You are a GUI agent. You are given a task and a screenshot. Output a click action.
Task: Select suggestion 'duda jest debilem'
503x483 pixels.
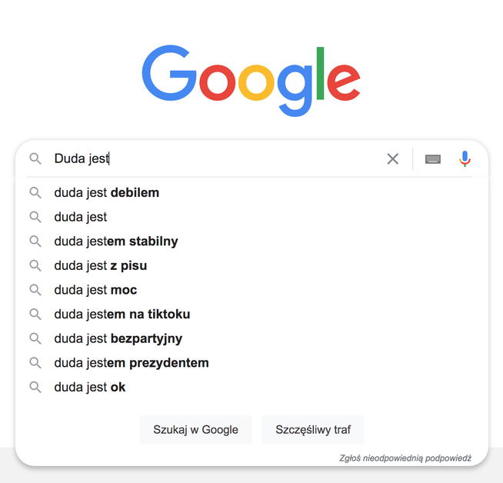pos(106,192)
